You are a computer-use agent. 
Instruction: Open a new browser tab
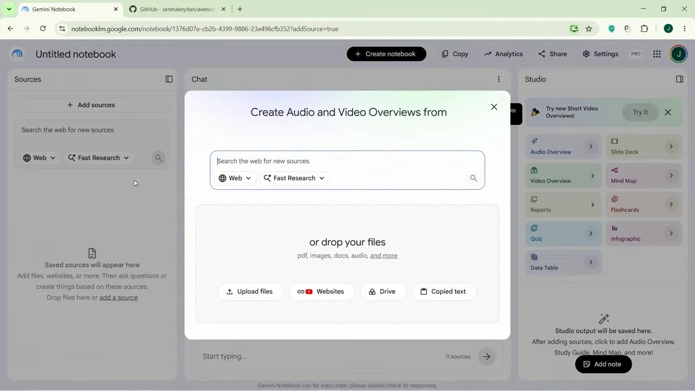[x=240, y=9]
